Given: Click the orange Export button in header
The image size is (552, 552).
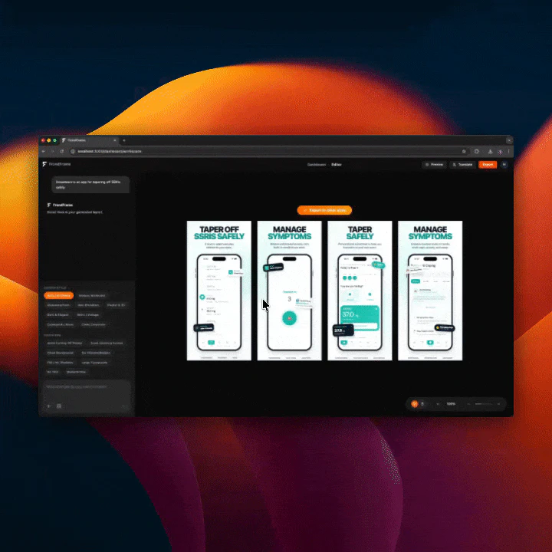Looking at the screenshot, I should click(x=488, y=164).
